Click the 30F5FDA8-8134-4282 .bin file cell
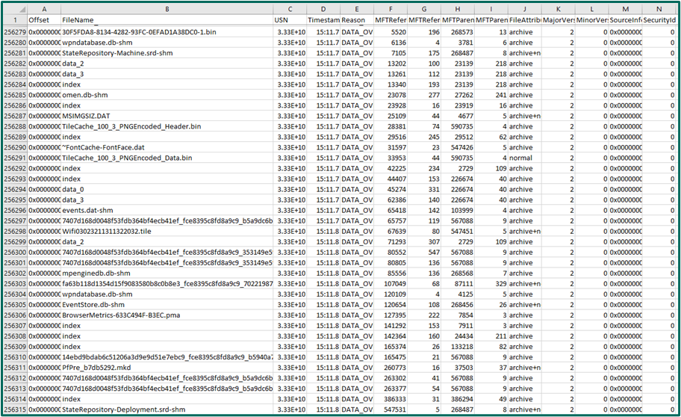The width and height of the screenshot is (681, 417). [167, 32]
